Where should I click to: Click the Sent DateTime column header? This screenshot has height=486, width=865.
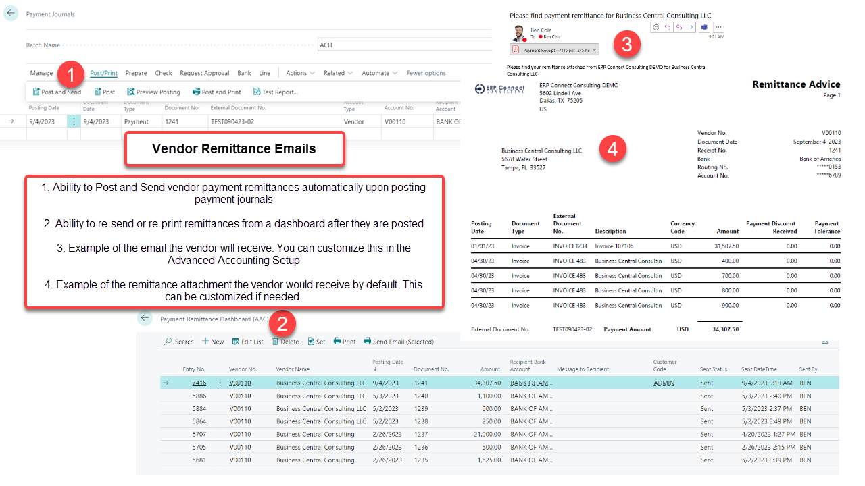(x=759, y=369)
